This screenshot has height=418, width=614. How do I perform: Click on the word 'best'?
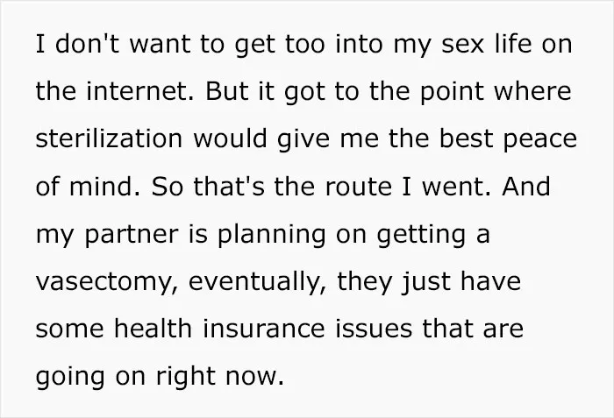466,138
